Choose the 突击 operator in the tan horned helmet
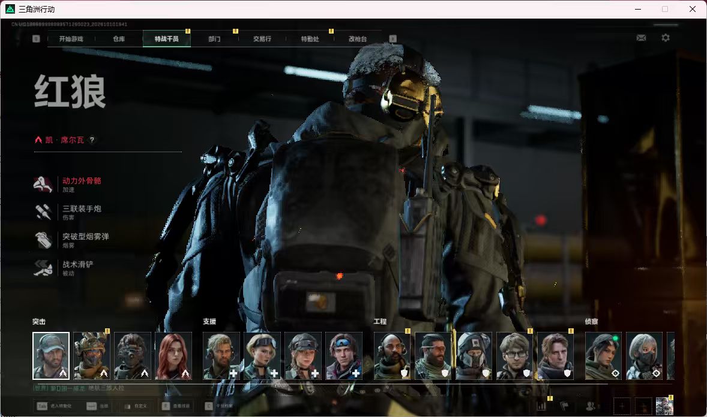Image resolution: width=707 pixels, height=417 pixels. (x=92, y=356)
